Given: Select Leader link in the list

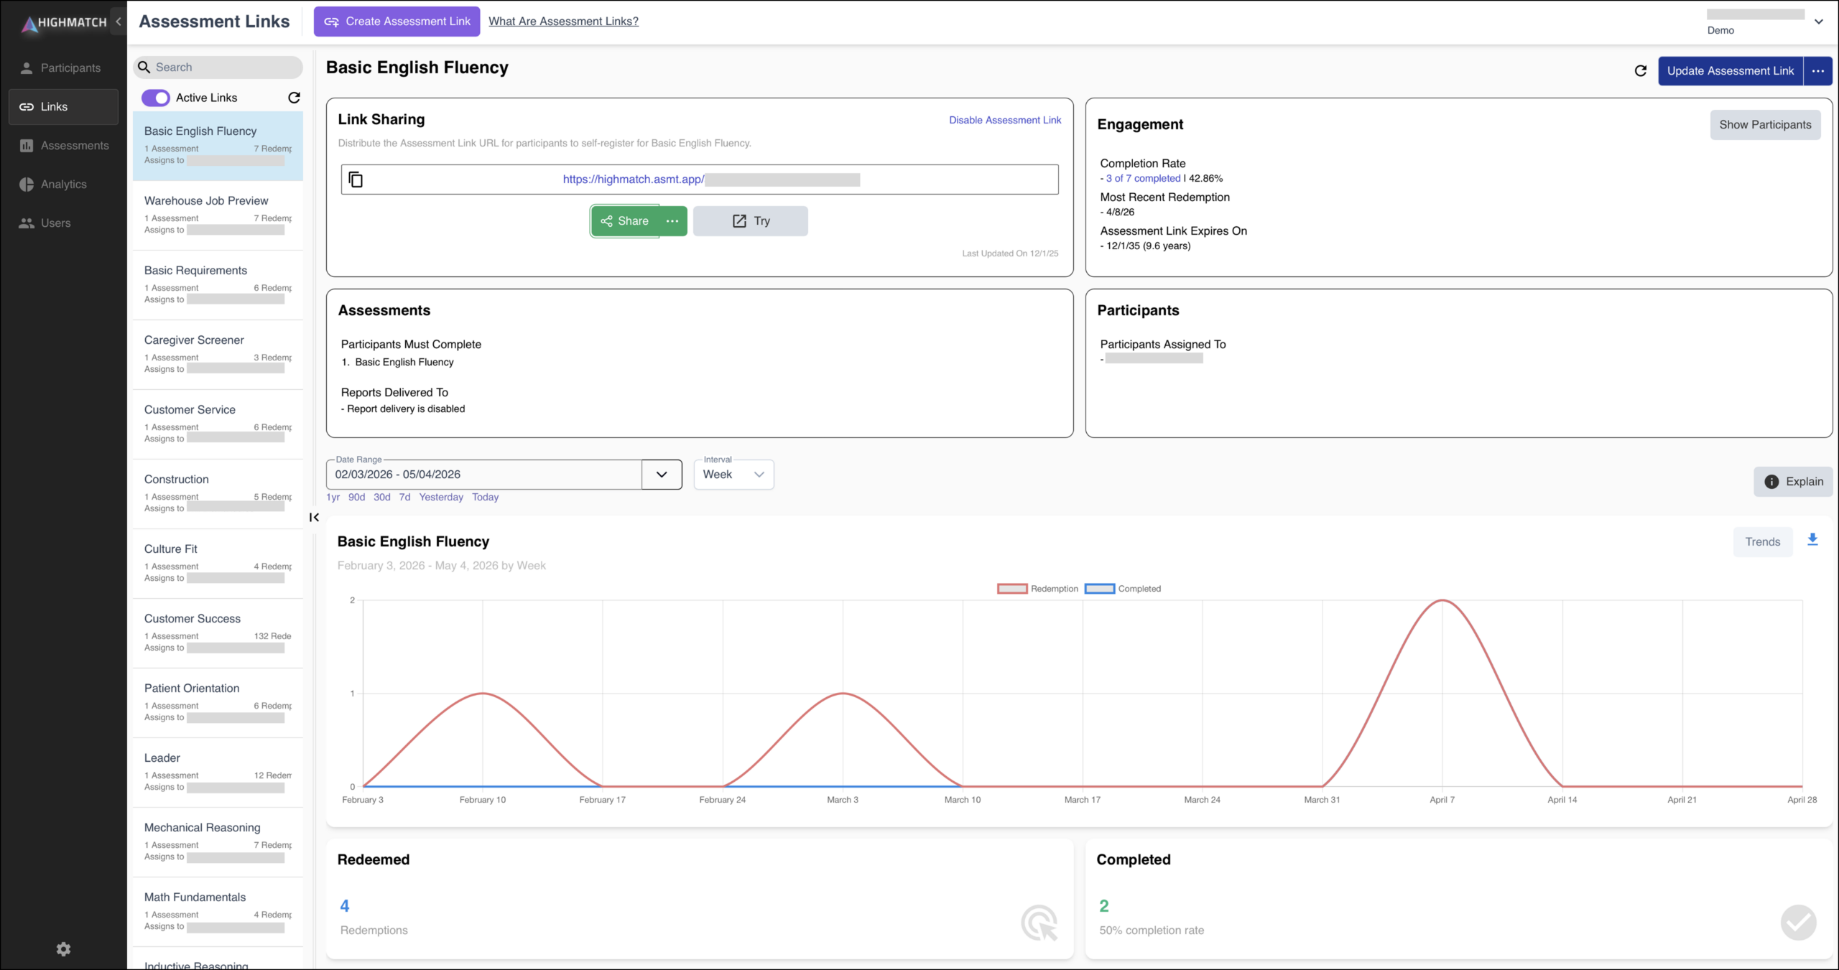Looking at the screenshot, I should click(218, 773).
